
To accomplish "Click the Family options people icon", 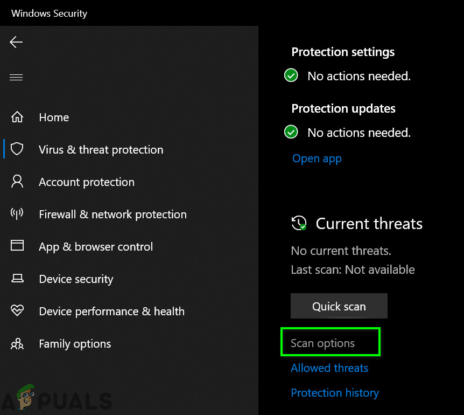I will pyautogui.click(x=17, y=344).
